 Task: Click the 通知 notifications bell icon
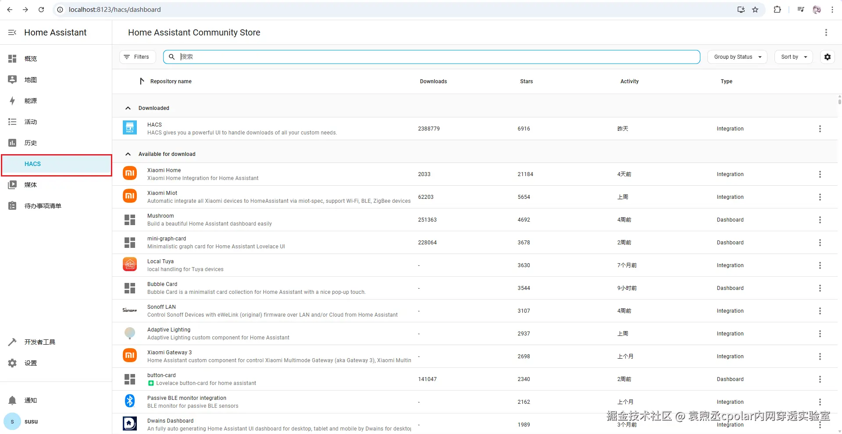[12, 400]
